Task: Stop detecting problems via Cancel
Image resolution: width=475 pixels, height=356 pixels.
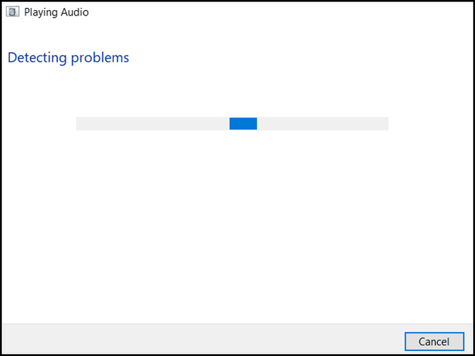Action: (434, 342)
